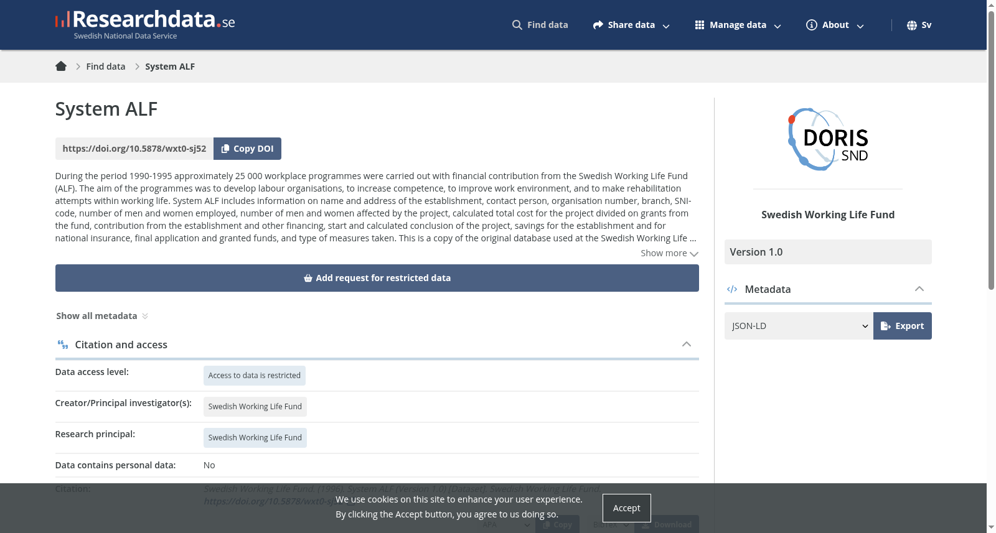Open the Manage data menu

738,25
